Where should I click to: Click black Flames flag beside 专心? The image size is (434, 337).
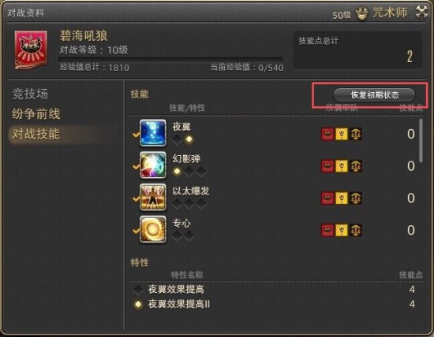(x=356, y=230)
